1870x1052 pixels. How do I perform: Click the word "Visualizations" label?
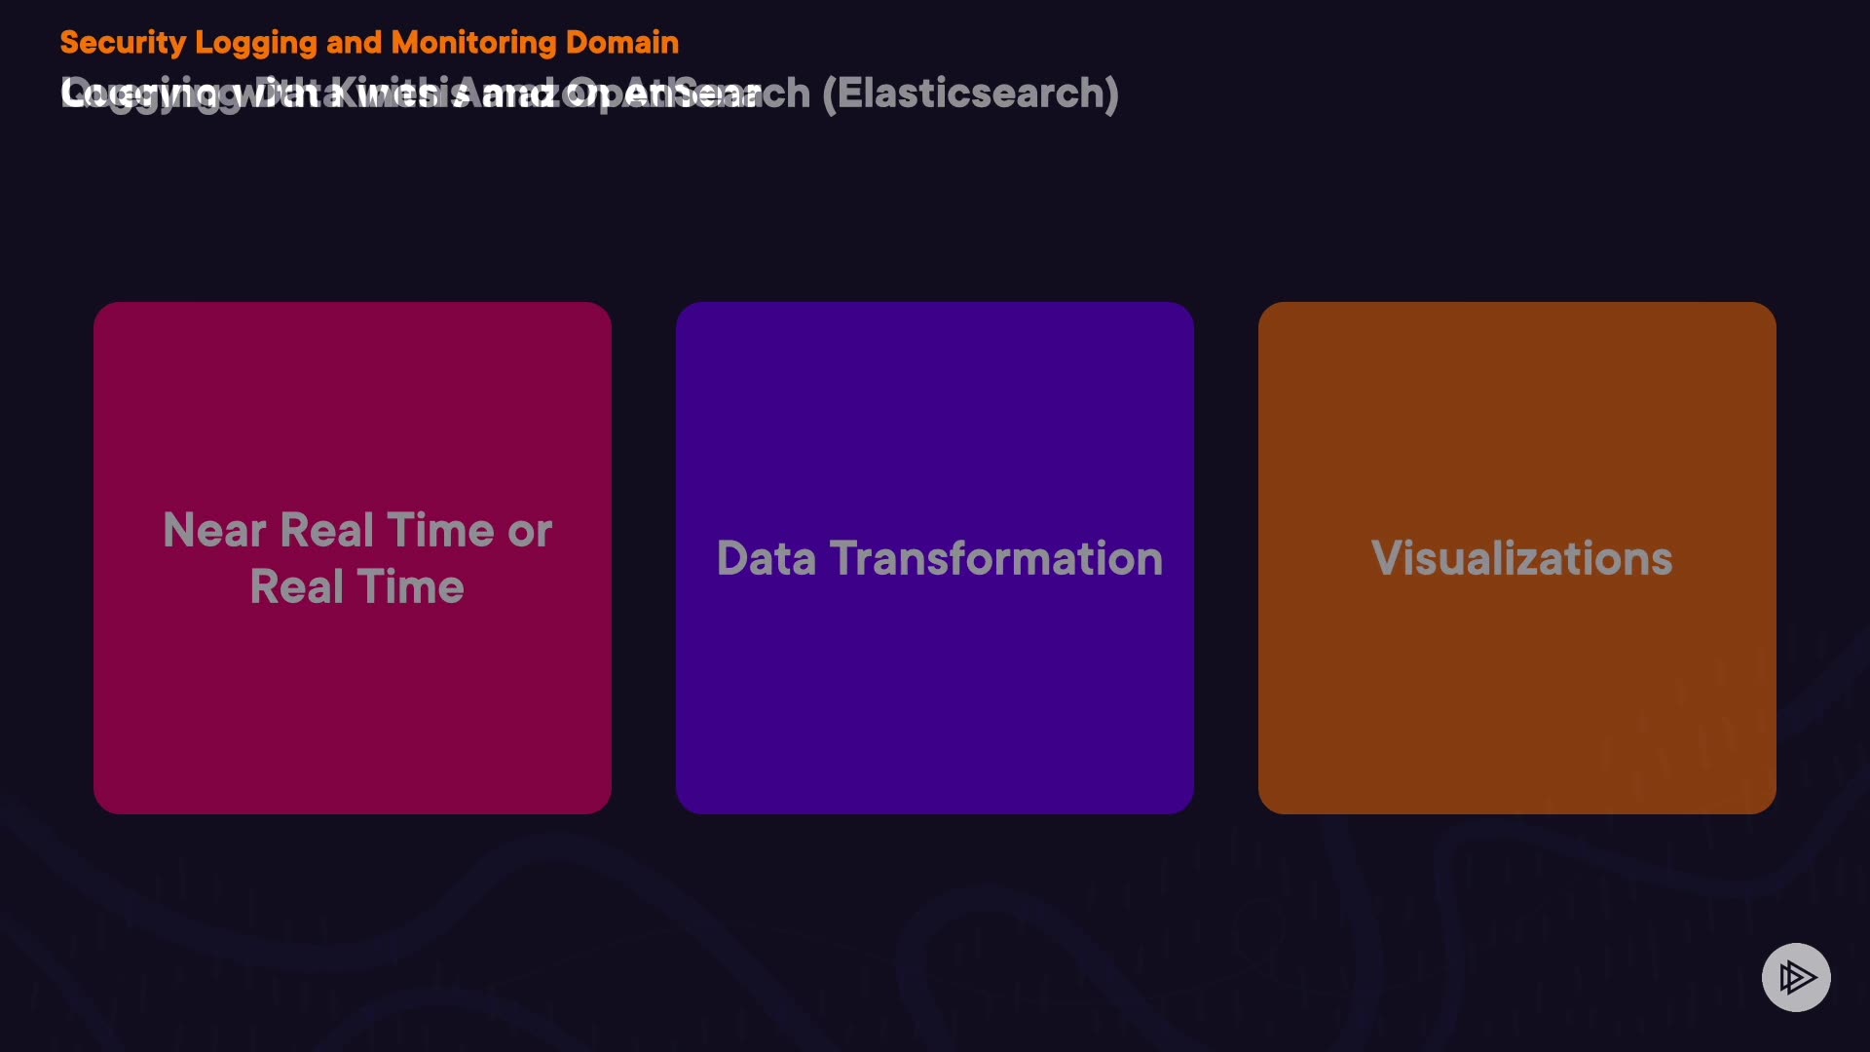(x=1521, y=558)
